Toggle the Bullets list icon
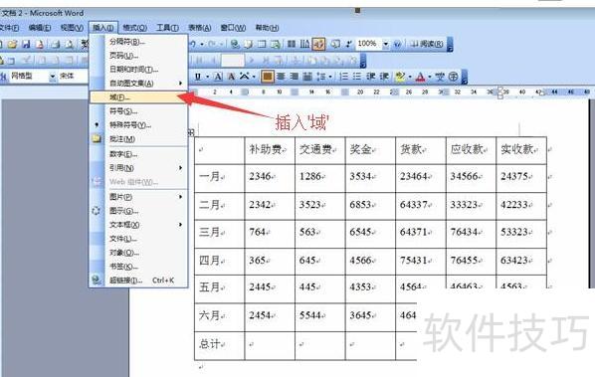The width and height of the screenshot is (595, 377). click(357, 77)
